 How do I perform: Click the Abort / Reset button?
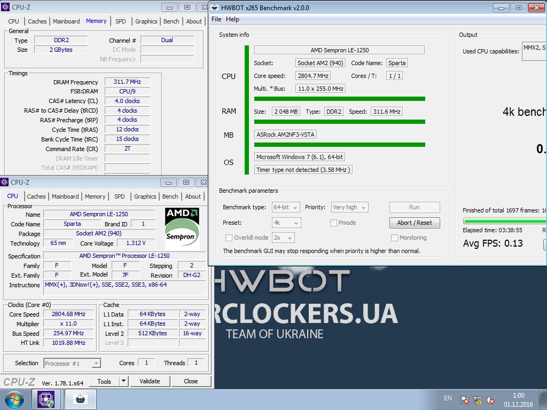tap(415, 223)
